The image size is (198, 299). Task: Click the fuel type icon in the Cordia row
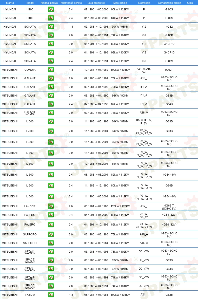(x=51, y=70)
